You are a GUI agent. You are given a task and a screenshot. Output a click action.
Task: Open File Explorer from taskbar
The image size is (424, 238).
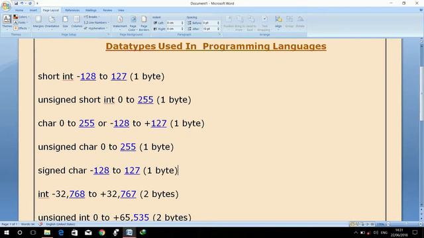47,232
